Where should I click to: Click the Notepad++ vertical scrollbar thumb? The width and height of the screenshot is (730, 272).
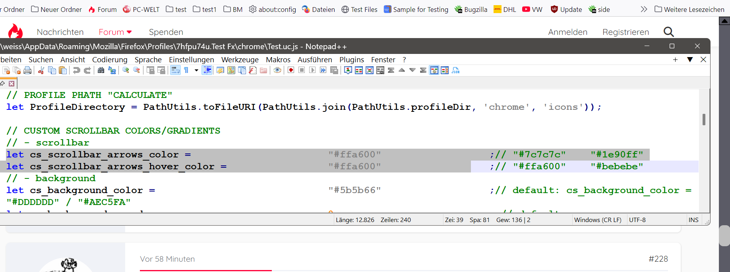click(x=704, y=119)
